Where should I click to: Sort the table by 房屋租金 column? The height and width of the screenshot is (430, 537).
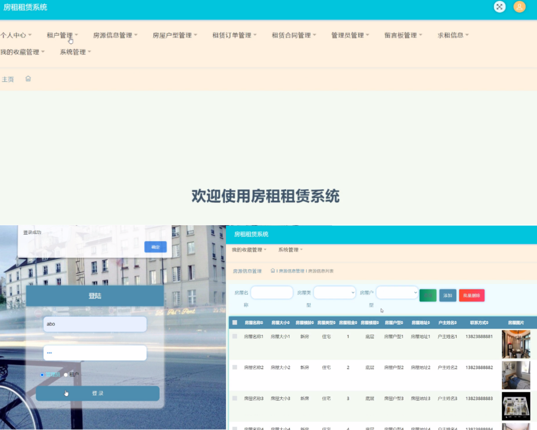[x=348, y=322]
